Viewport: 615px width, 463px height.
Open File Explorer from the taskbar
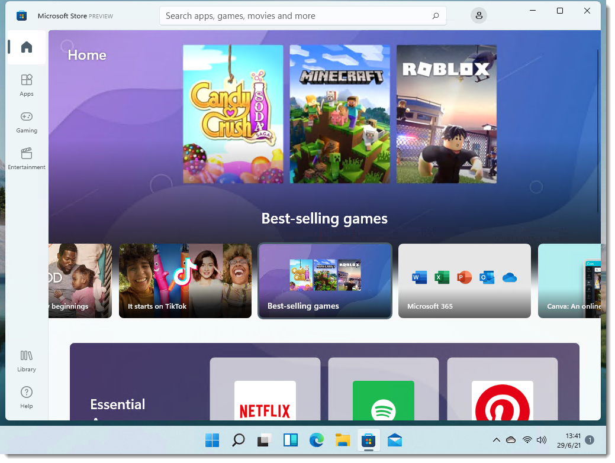point(342,440)
